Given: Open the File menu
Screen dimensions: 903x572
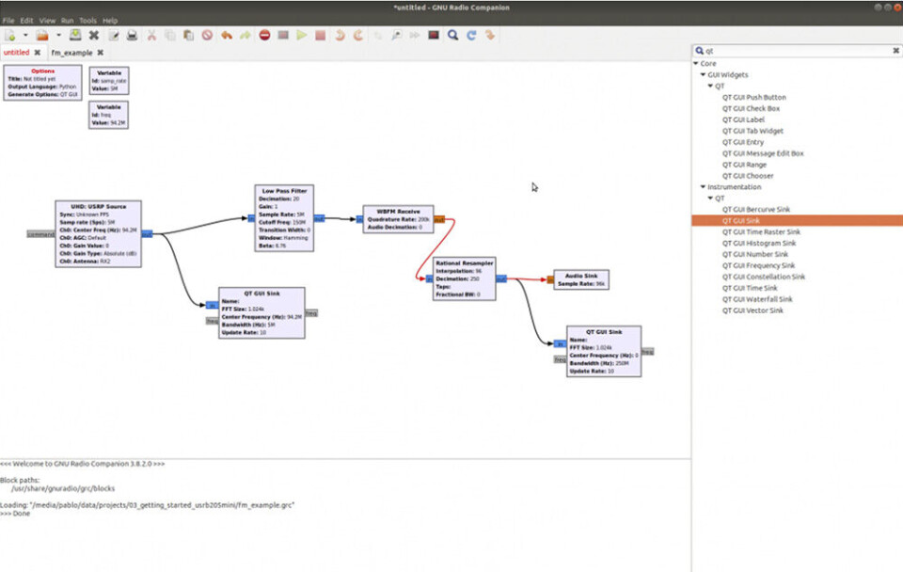Looking at the screenshot, I should click(x=8, y=20).
